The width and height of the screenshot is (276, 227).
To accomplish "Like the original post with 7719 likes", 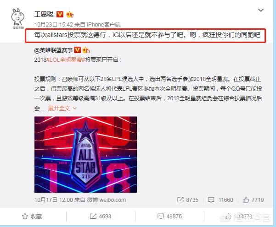I will point(253,200).
